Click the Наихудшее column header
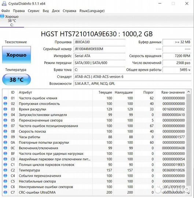The image size is (194, 198). (x=123, y=92)
